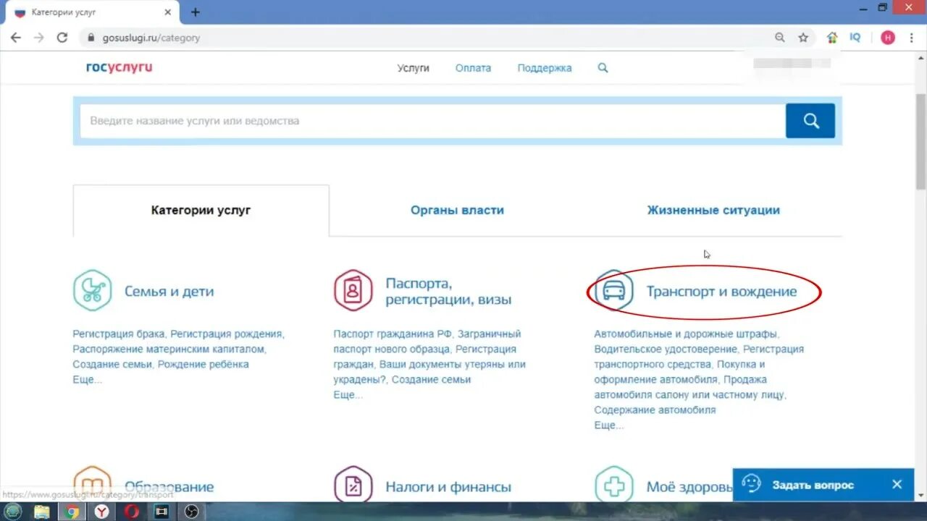This screenshot has width=927, height=521.
Task: Click the chat face icon in Задать вопрос
Action: click(752, 484)
